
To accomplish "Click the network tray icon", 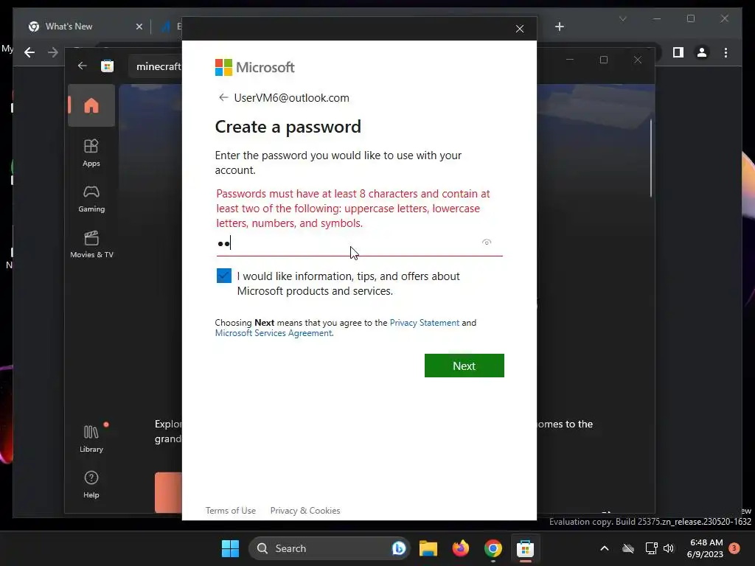I will tap(652, 548).
